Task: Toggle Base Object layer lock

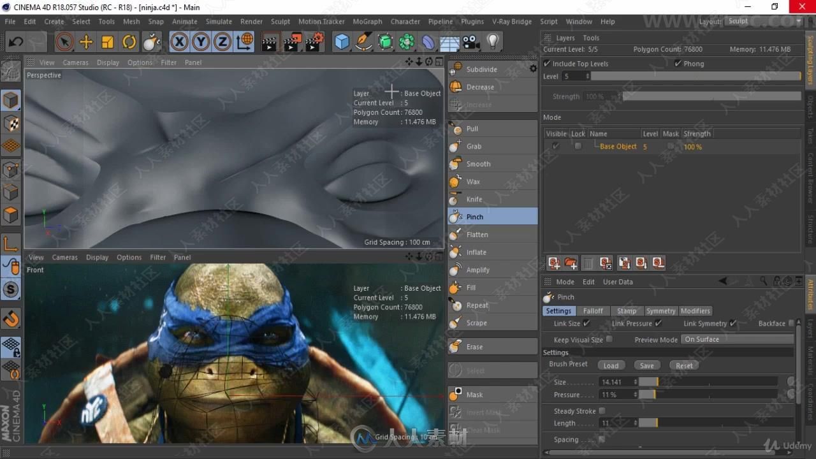Action: 578,146
